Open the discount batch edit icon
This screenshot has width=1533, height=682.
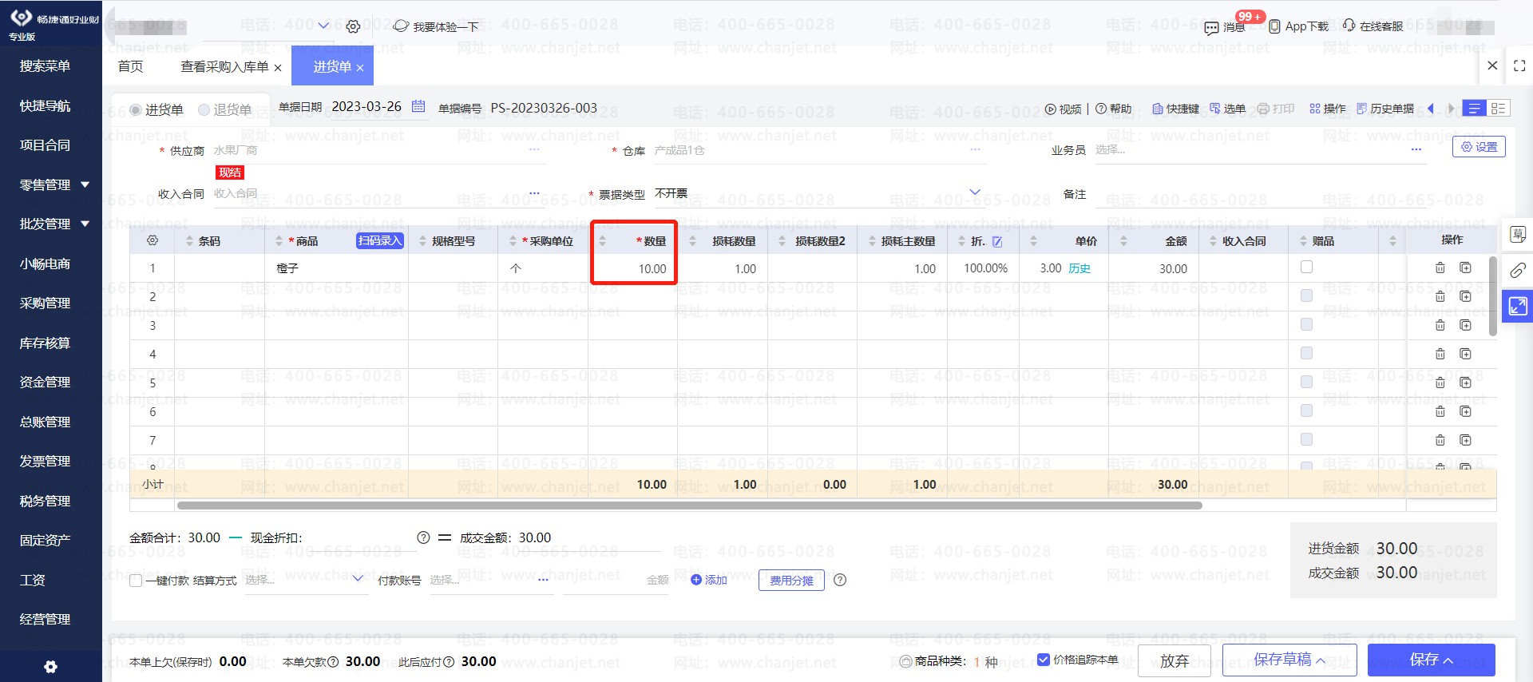coord(997,241)
